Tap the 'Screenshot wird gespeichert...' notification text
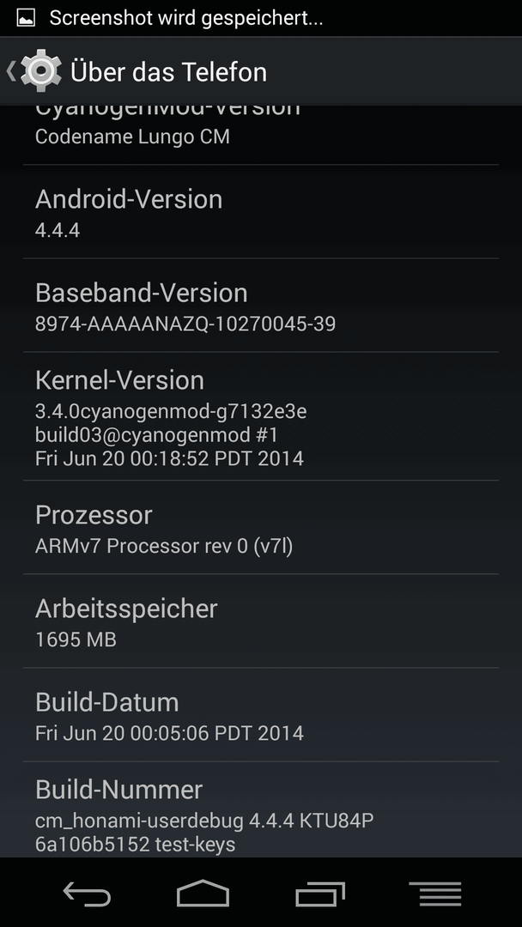 pos(186,18)
